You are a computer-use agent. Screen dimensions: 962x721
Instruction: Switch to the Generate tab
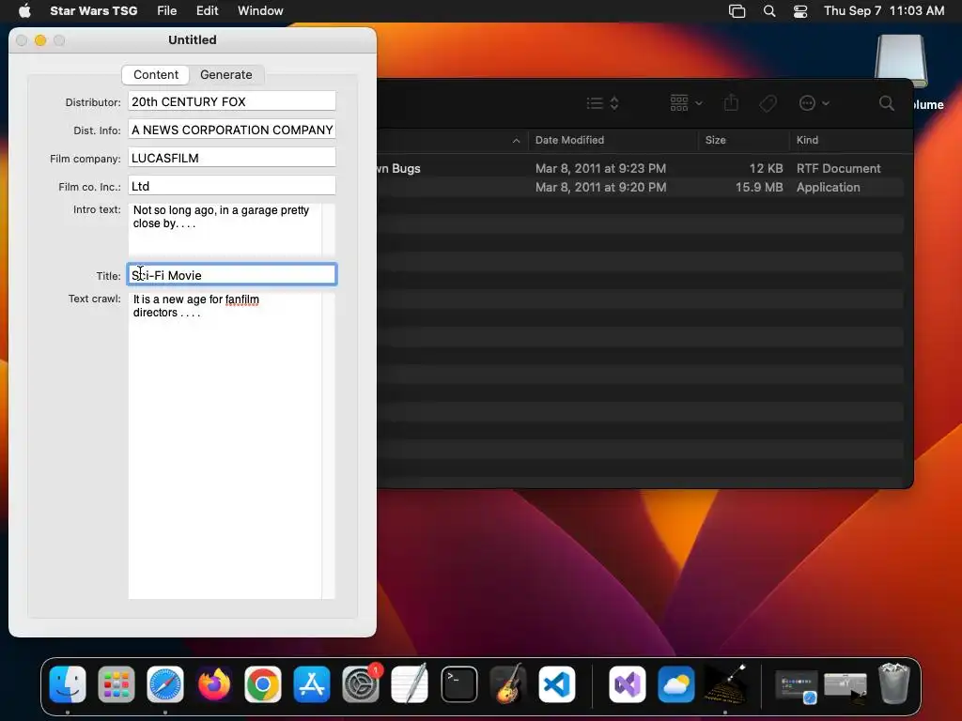pos(225,75)
